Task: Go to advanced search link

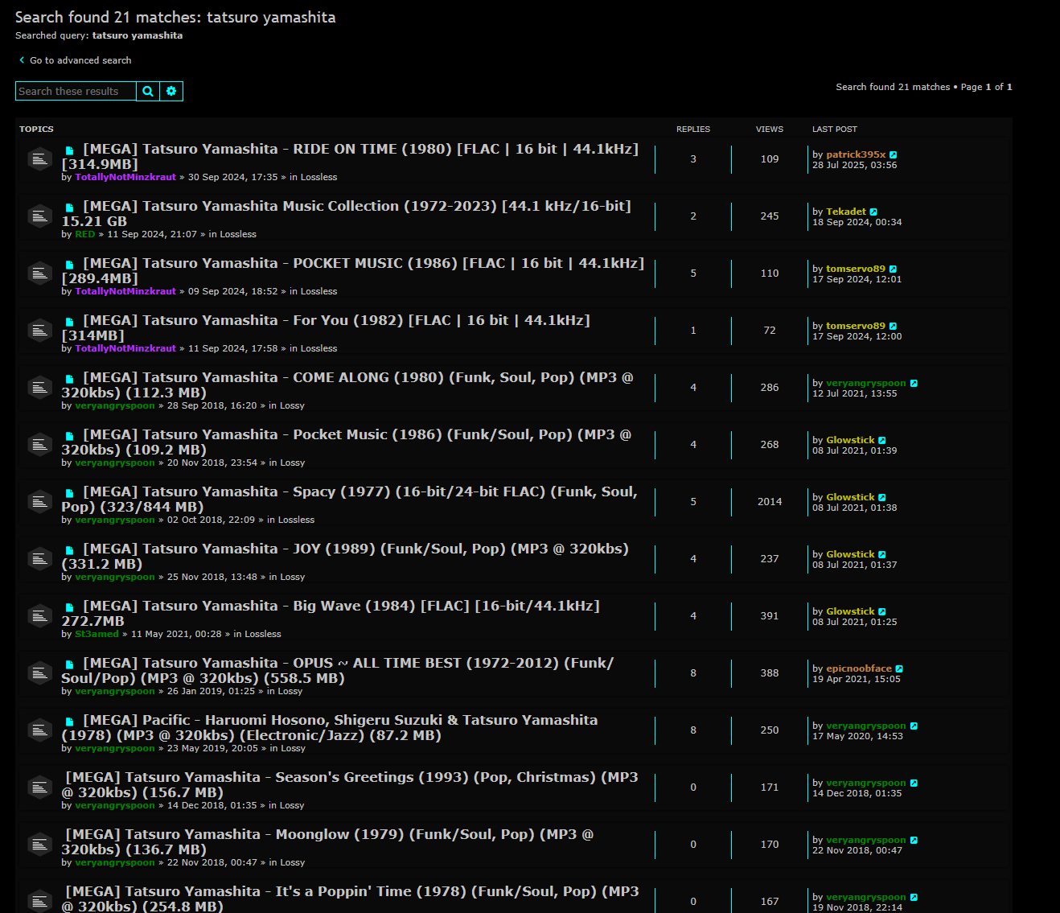Action: tap(75, 60)
